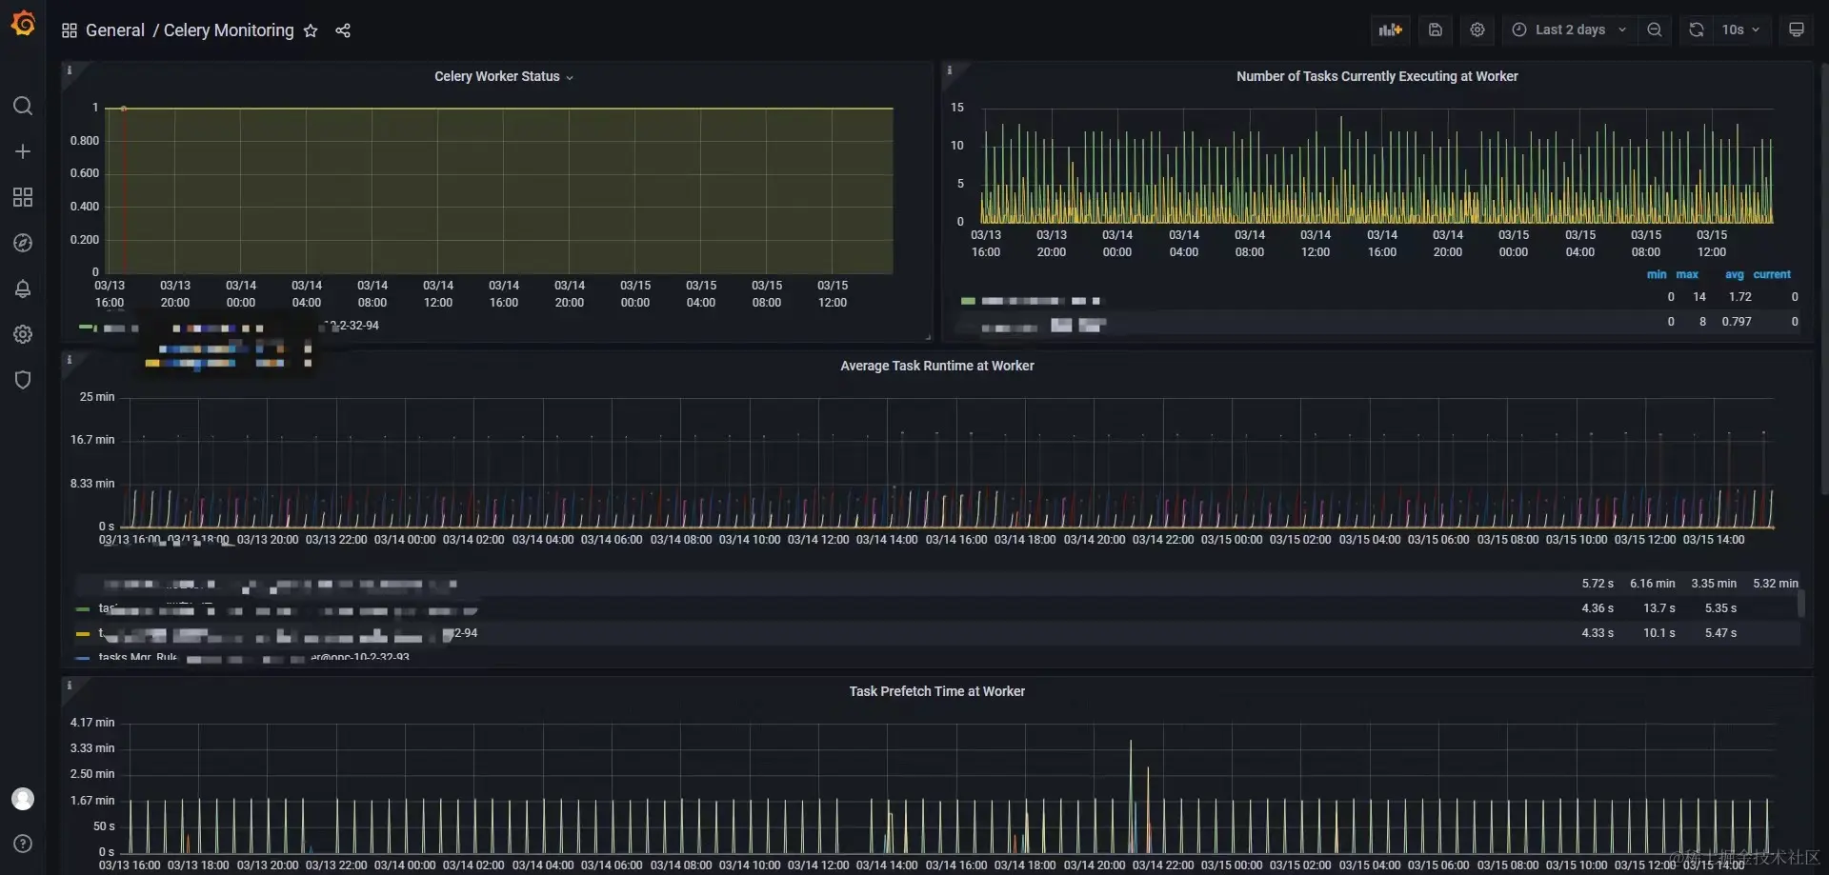Refresh the dashboard now
Image resolution: width=1829 pixels, height=875 pixels.
tap(1697, 30)
